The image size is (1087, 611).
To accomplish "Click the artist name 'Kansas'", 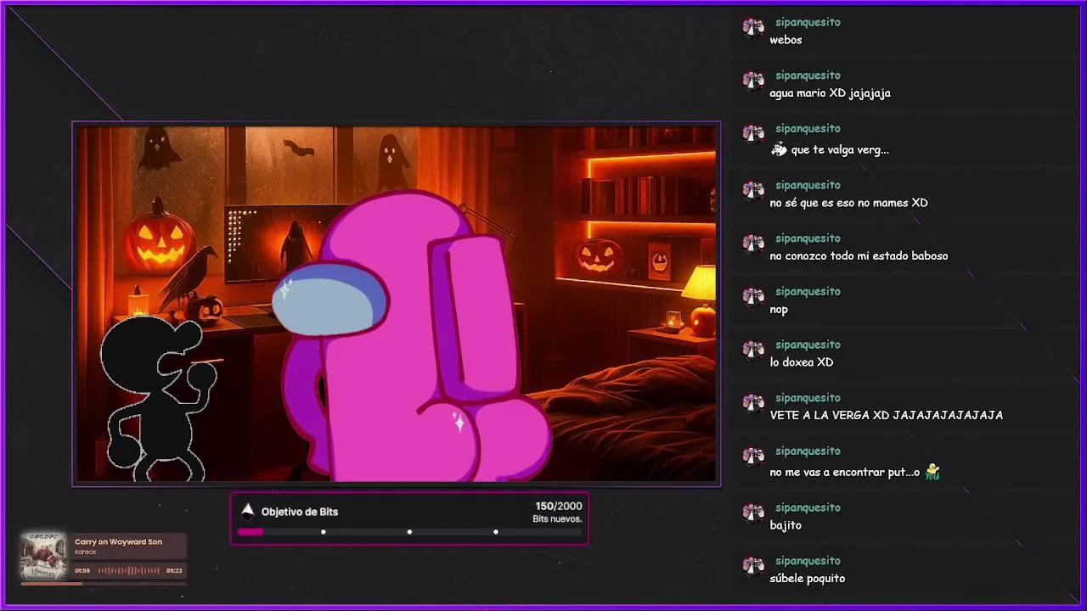I will (85, 552).
